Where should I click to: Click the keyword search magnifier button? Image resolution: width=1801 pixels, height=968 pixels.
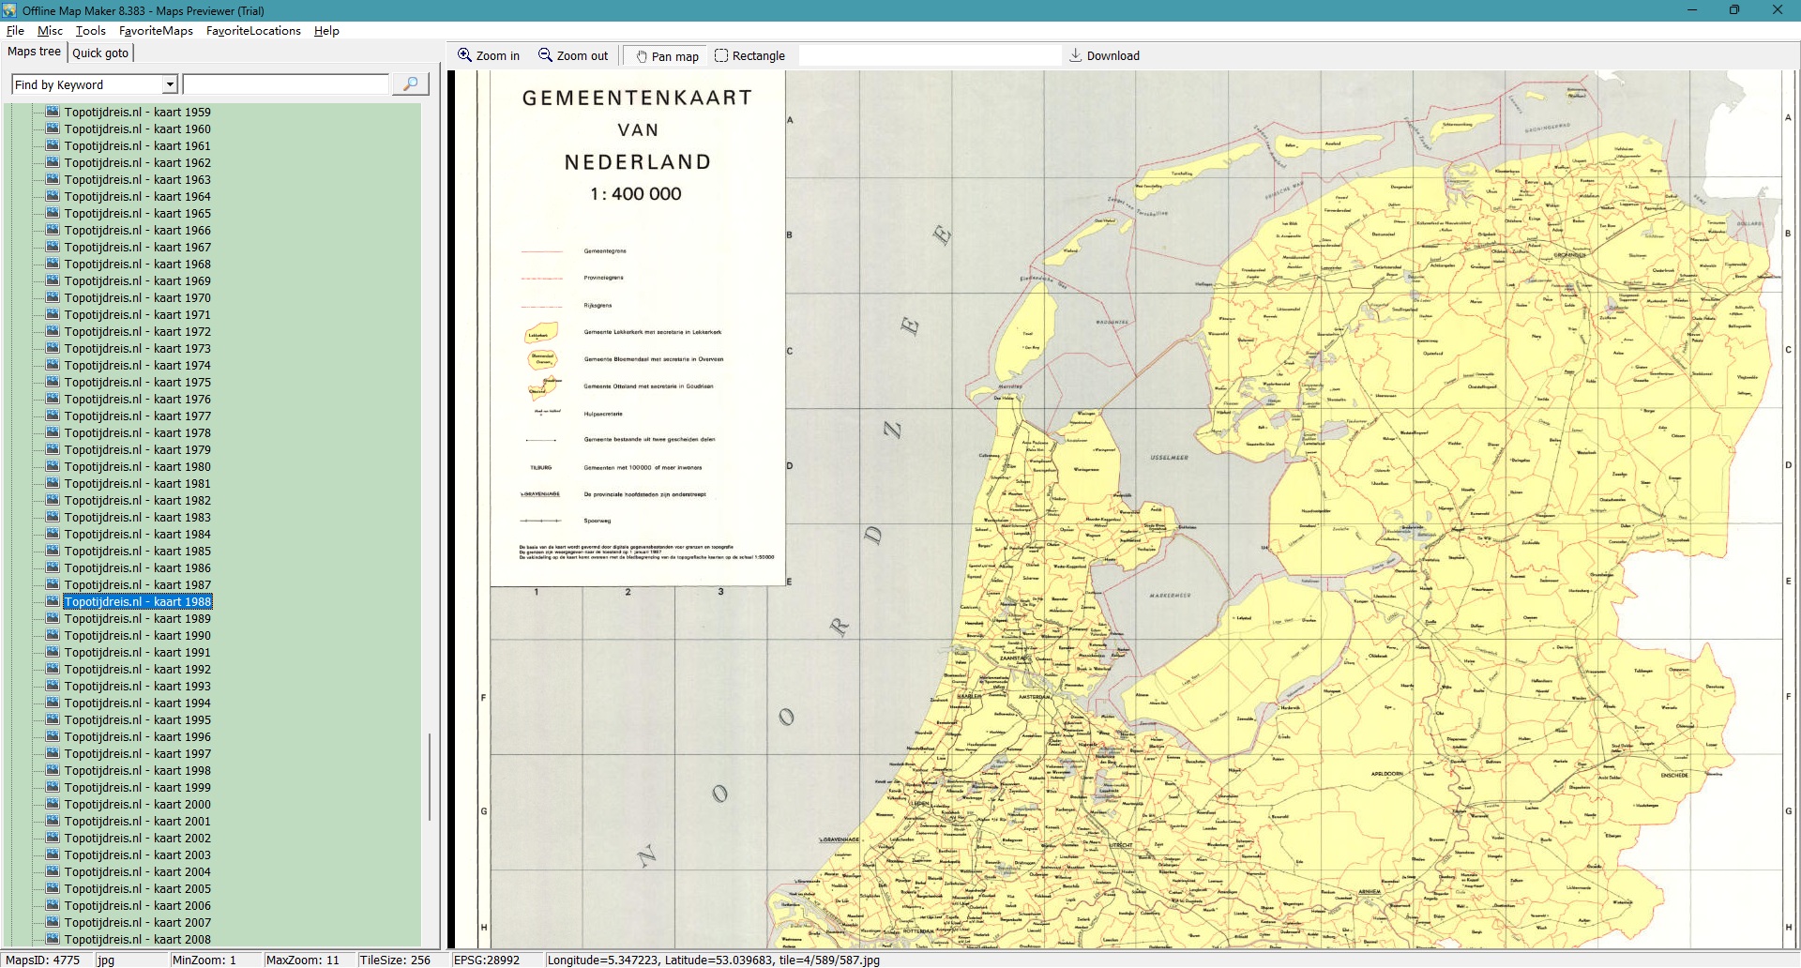[410, 84]
